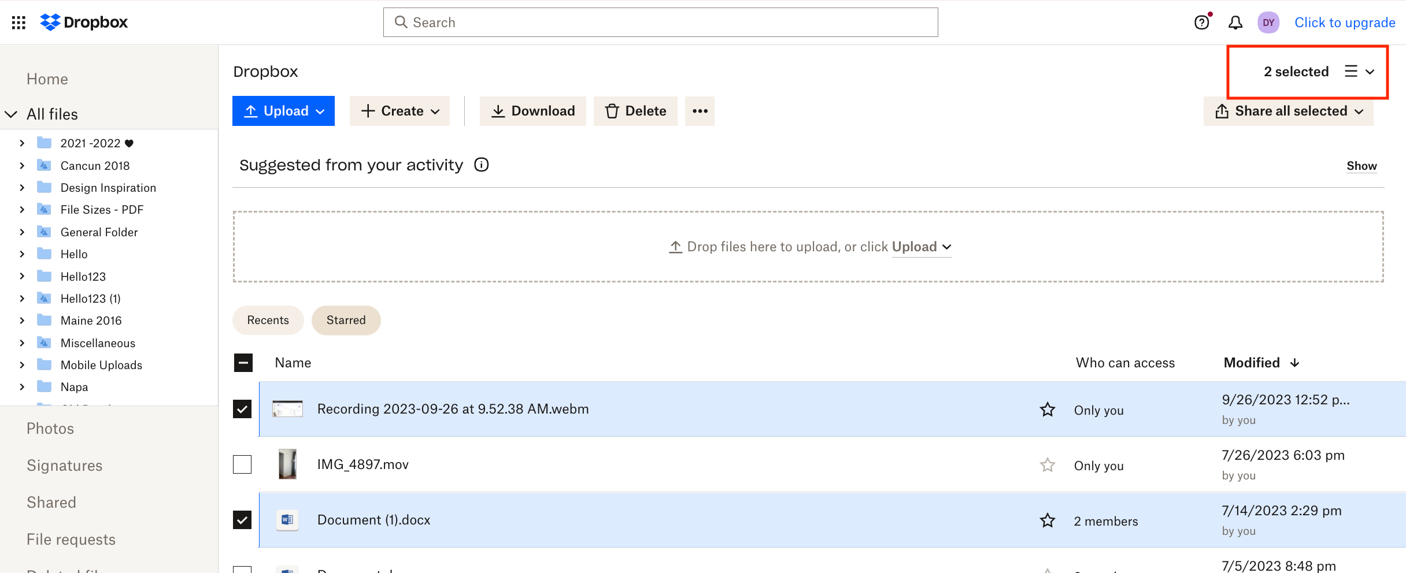Open the help question mark icon
This screenshot has height=573, width=1406.
[1202, 23]
